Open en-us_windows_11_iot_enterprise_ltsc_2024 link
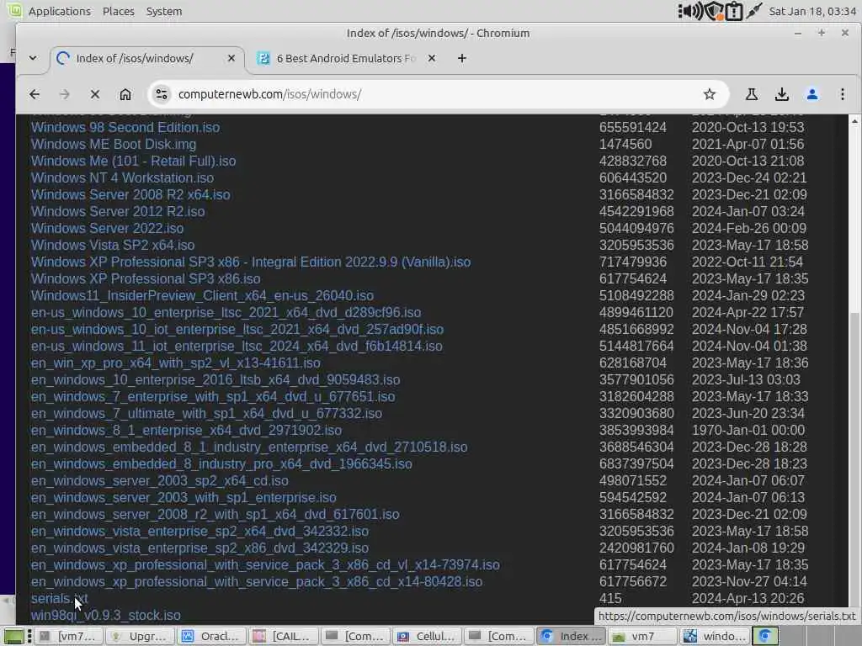Image resolution: width=862 pixels, height=646 pixels. [x=237, y=346]
